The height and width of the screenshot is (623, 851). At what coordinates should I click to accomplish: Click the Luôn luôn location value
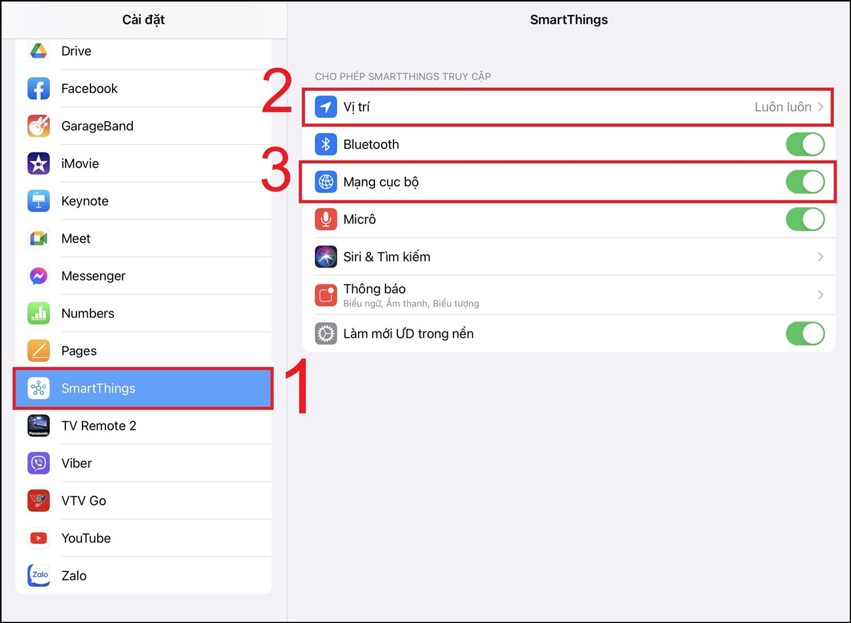click(783, 107)
